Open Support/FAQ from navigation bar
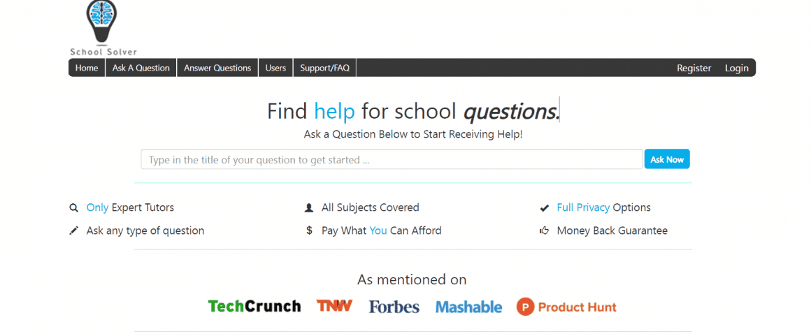This screenshot has height=336, width=811. (324, 68)
